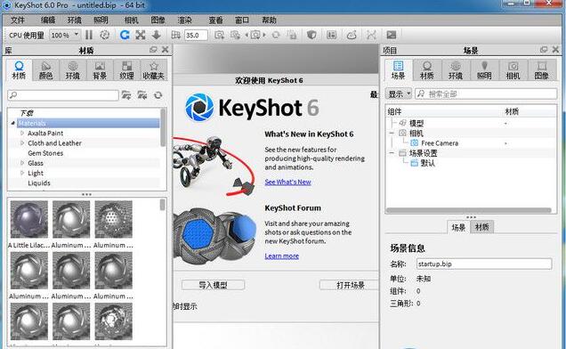Pause the real-time render
The image size is (566, 349).
click(89, 35)
